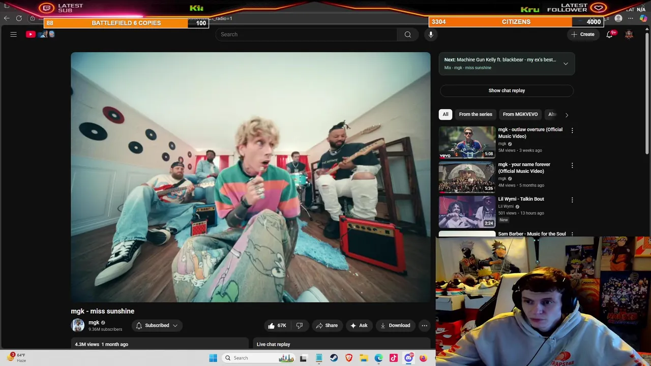Expand the Next up mix playlist panel

[566, 64]
